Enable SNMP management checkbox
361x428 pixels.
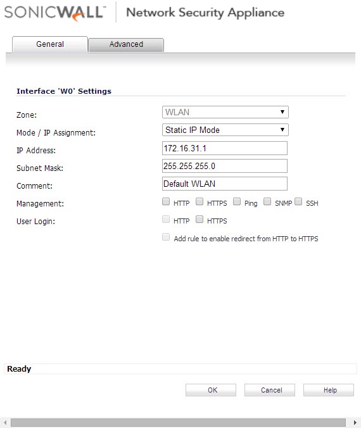tap(267, 202)
